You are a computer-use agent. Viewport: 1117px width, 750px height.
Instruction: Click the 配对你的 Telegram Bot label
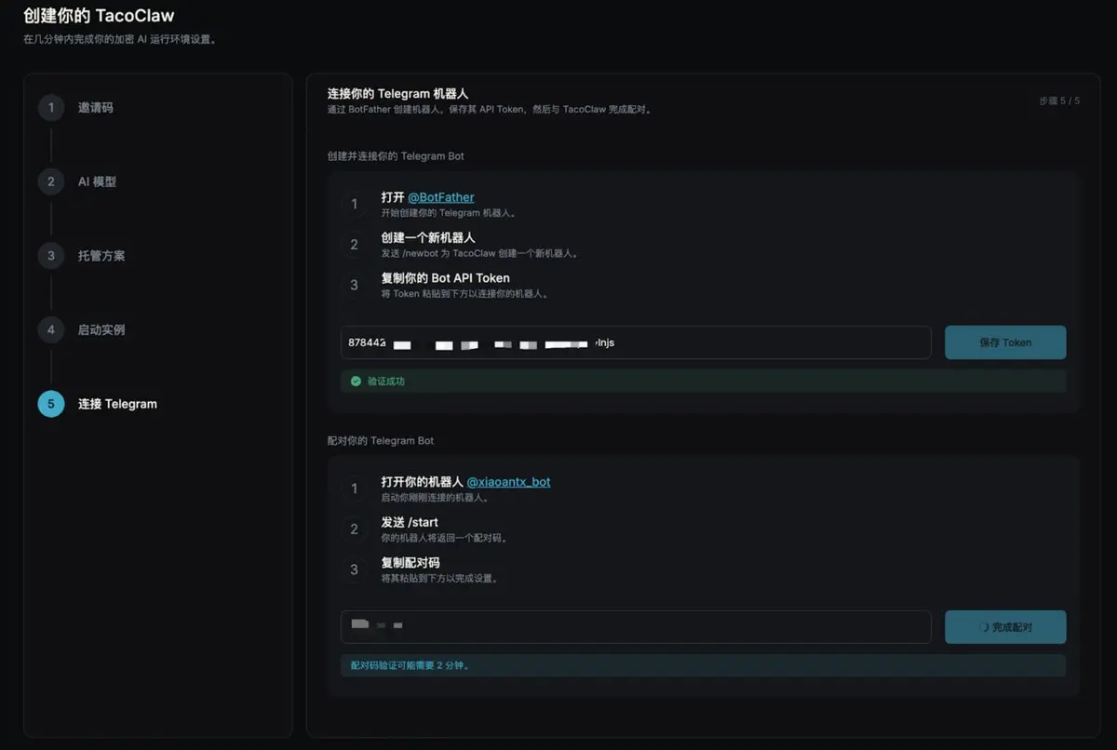tap(381, 441)
